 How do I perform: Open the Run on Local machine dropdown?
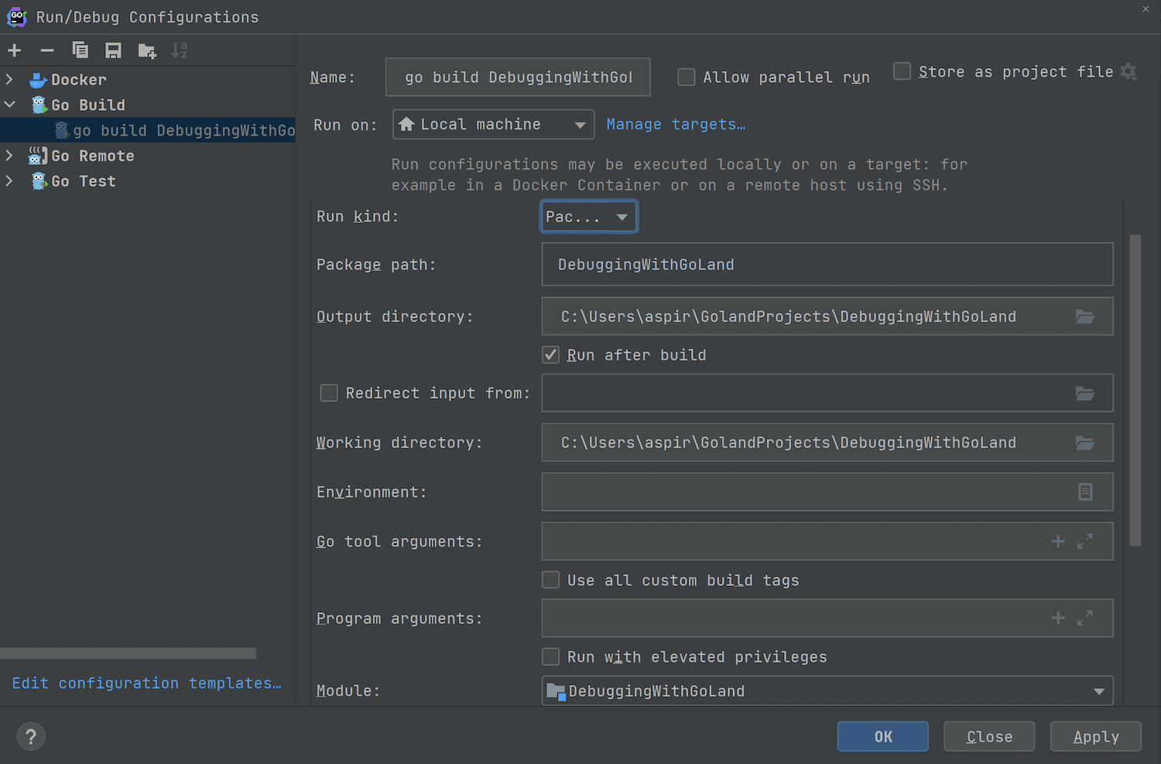point(493,125)
